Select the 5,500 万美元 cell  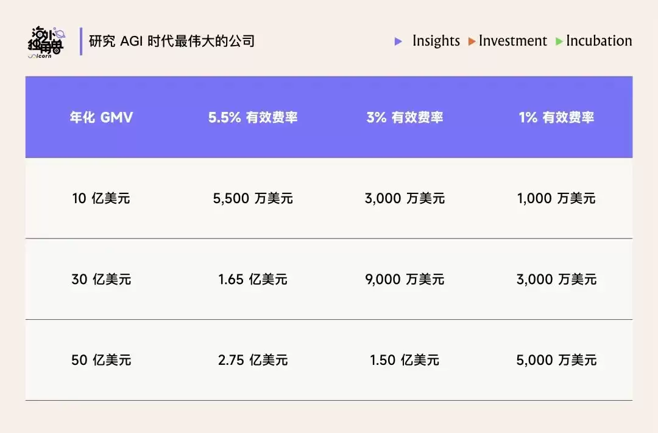253,198
